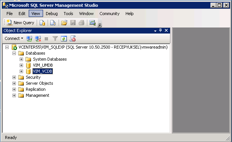Click the Save disk icon
This screenshot has width=232, height=142.
point(73,23)
